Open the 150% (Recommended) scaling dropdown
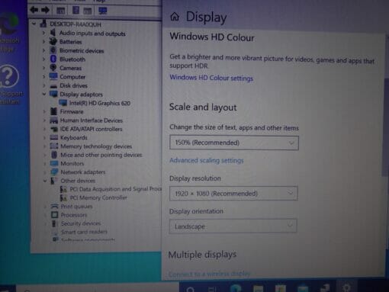The image size is (389, 292). tap(234, 143)
